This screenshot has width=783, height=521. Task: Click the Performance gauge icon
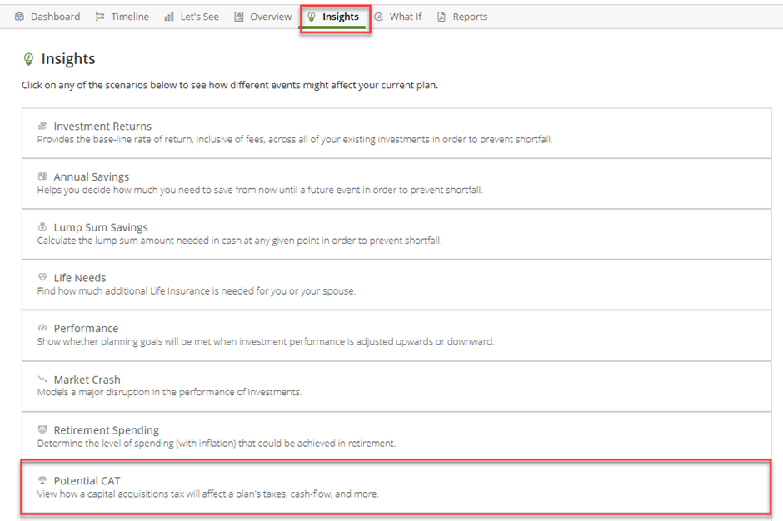42,328
